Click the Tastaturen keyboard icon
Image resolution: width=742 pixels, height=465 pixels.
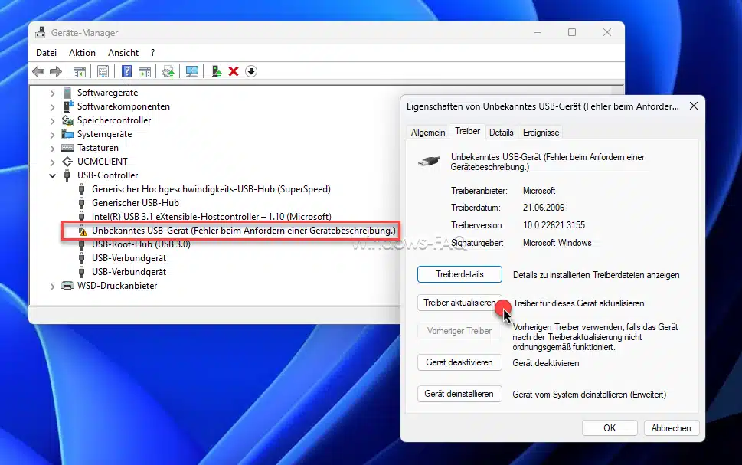click(x=67, y=148)
